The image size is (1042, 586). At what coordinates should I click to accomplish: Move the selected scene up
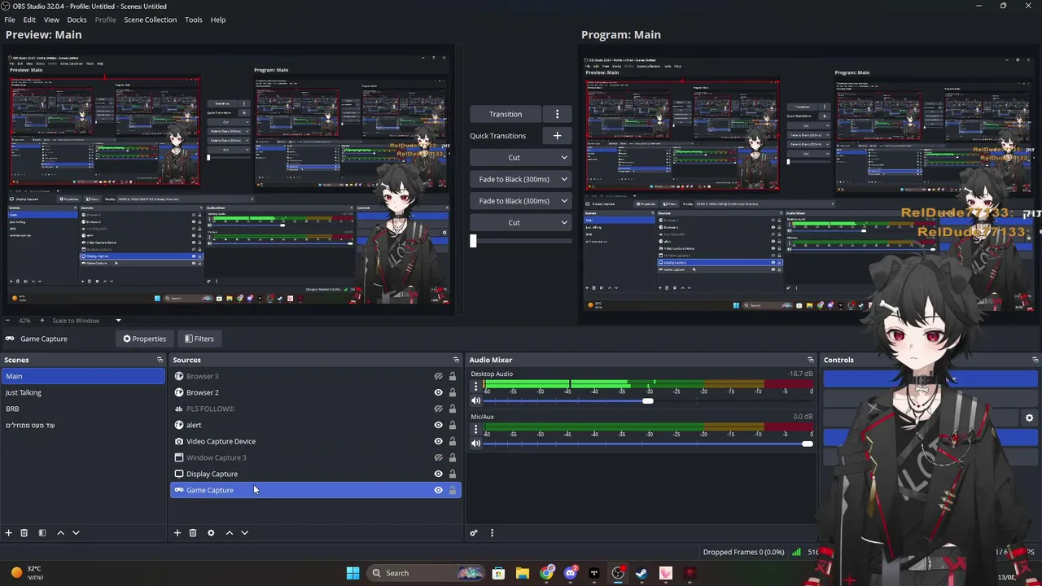60,533
